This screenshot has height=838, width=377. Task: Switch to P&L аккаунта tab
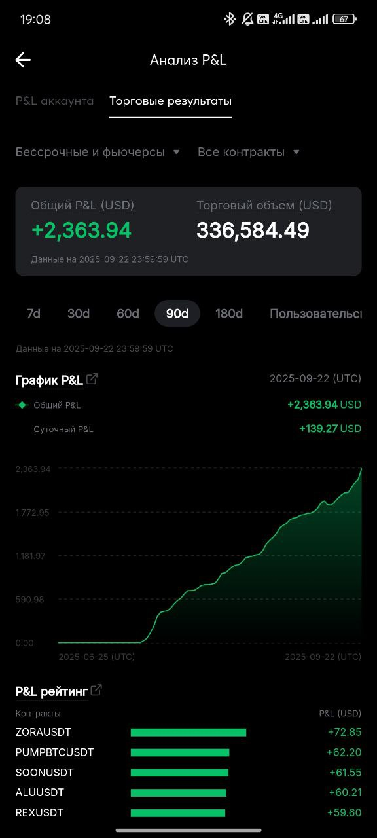55,101
